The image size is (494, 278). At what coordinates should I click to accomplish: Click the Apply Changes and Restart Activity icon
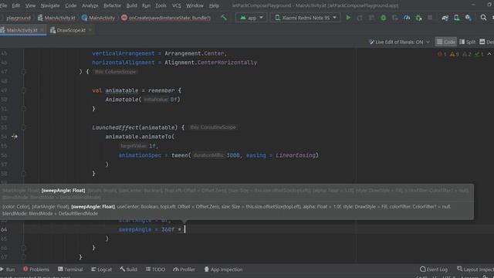point(360,18)
